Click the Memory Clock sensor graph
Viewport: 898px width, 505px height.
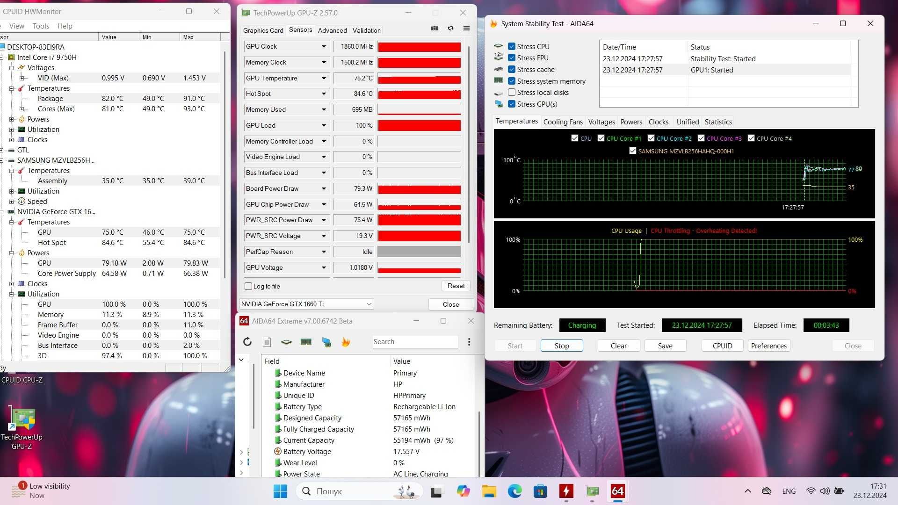[419, 62]
